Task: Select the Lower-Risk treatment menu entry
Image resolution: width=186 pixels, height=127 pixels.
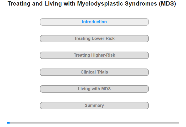Action: (94, 39)
